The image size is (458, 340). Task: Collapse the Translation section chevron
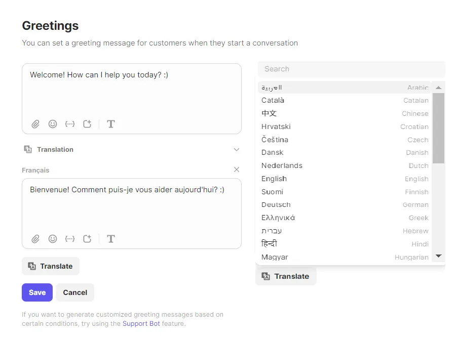coord(237,150)
